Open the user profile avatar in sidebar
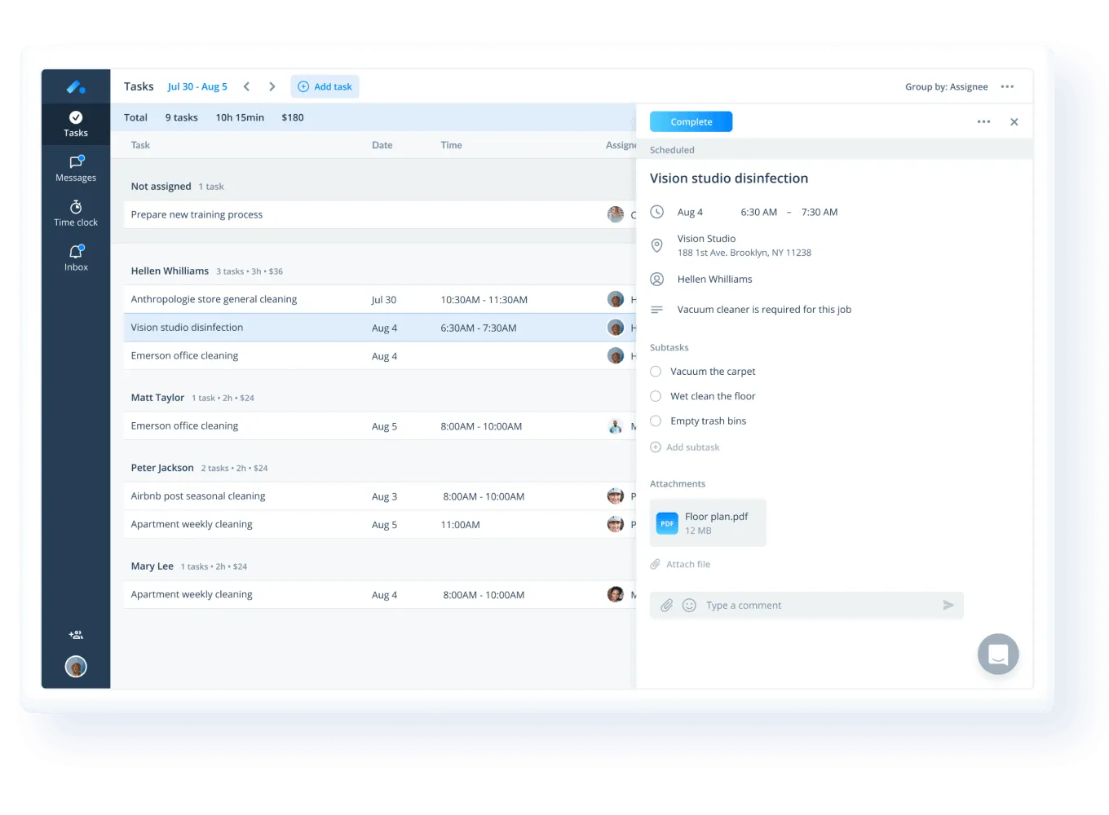Screen dimensions: 1109x815 click(x=76, y=667)
